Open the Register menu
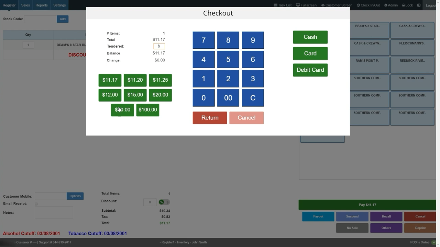The width and height of the screenshot is (440, 247). tap(9, 5)
